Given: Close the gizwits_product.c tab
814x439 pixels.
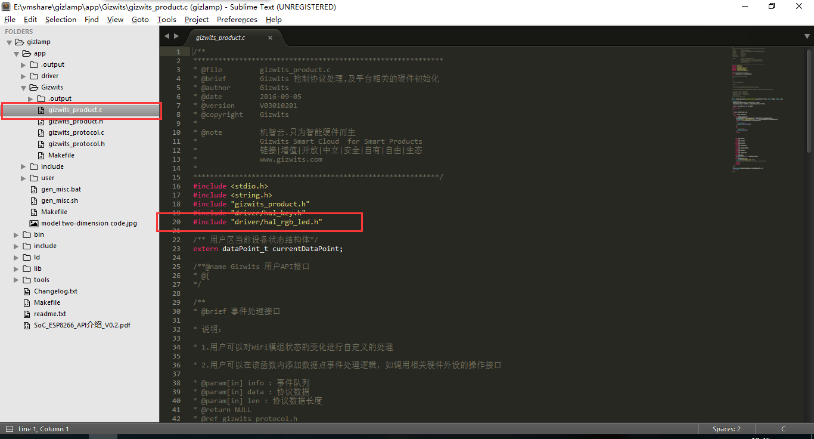Looking at the screenshot, I should click(x=270, y=38).
